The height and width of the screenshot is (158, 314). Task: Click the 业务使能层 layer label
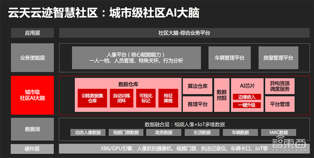tap(32, 57)
